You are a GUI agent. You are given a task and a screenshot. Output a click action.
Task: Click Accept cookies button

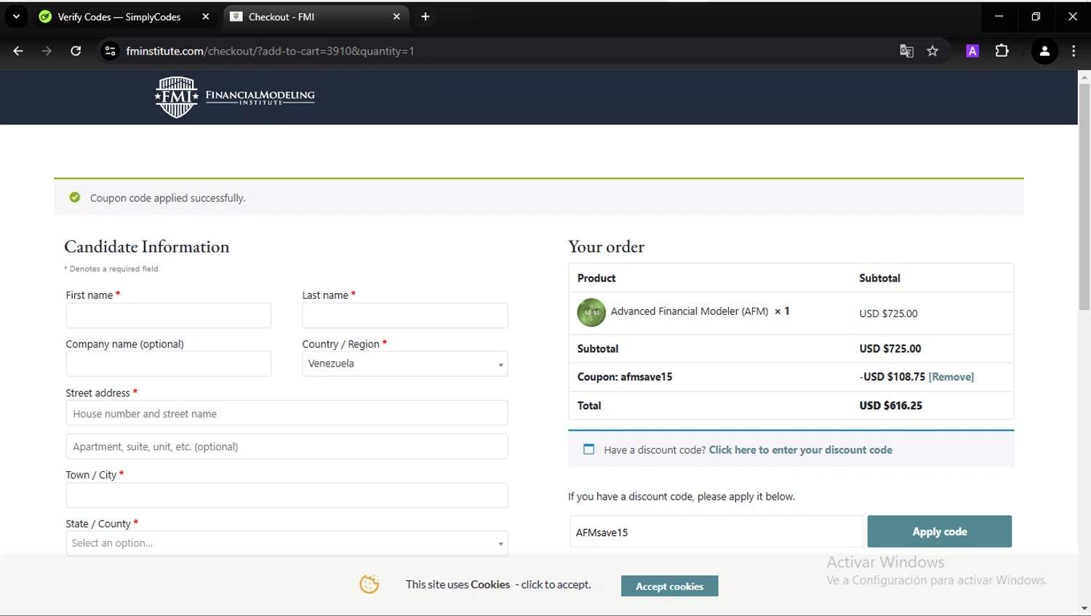coord(670,586)
